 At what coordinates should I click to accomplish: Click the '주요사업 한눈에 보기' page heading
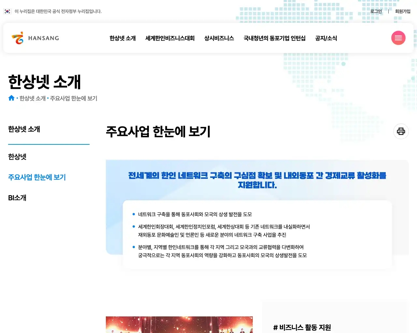158,132
